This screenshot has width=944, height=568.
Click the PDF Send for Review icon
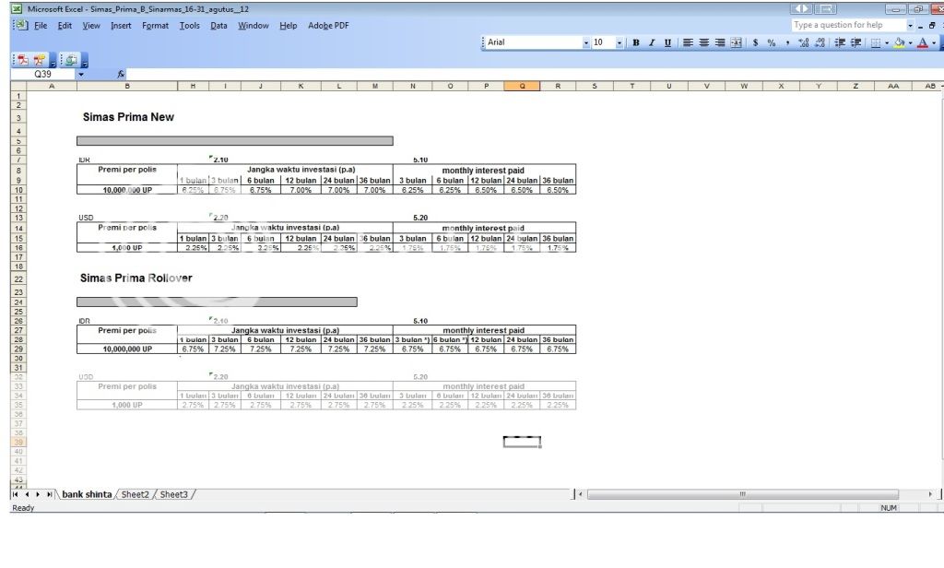[x=72, y=60]
